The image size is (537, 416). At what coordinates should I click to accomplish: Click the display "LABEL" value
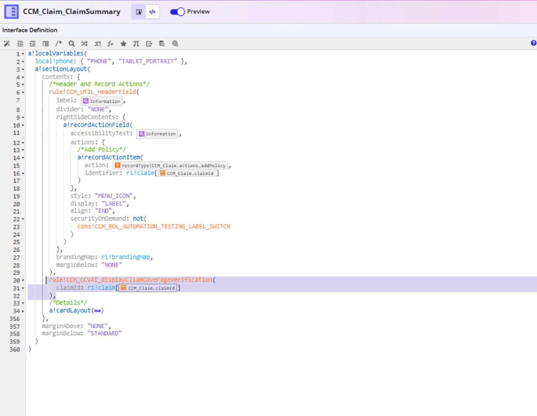point(114,204)
